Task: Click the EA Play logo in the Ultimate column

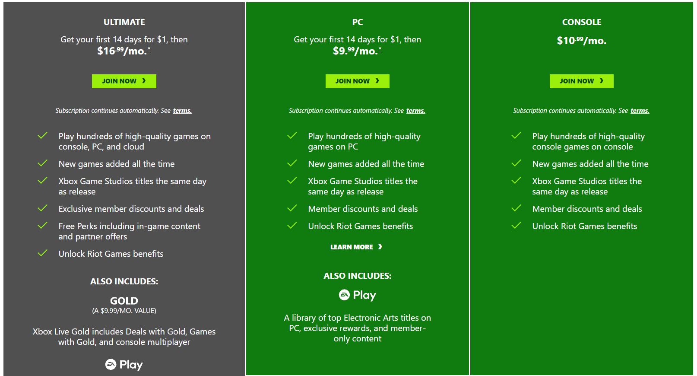Action: tap(124, 365)
